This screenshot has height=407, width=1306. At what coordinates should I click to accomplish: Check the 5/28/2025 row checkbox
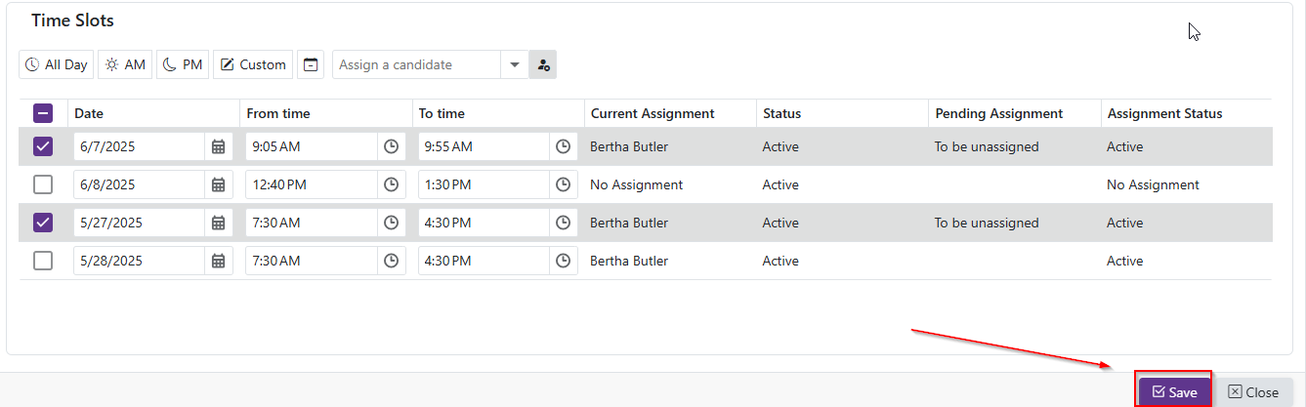point(43,261)
